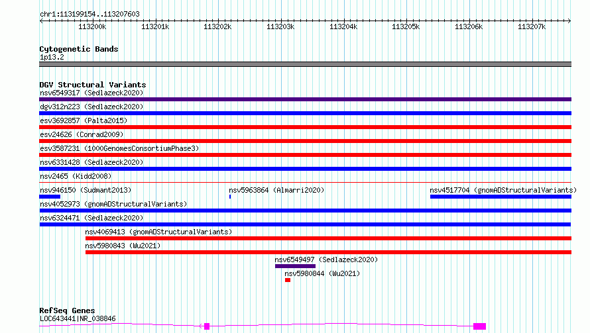Click the thin nsv2465 (Kidd2008) red line

(305, 182)
